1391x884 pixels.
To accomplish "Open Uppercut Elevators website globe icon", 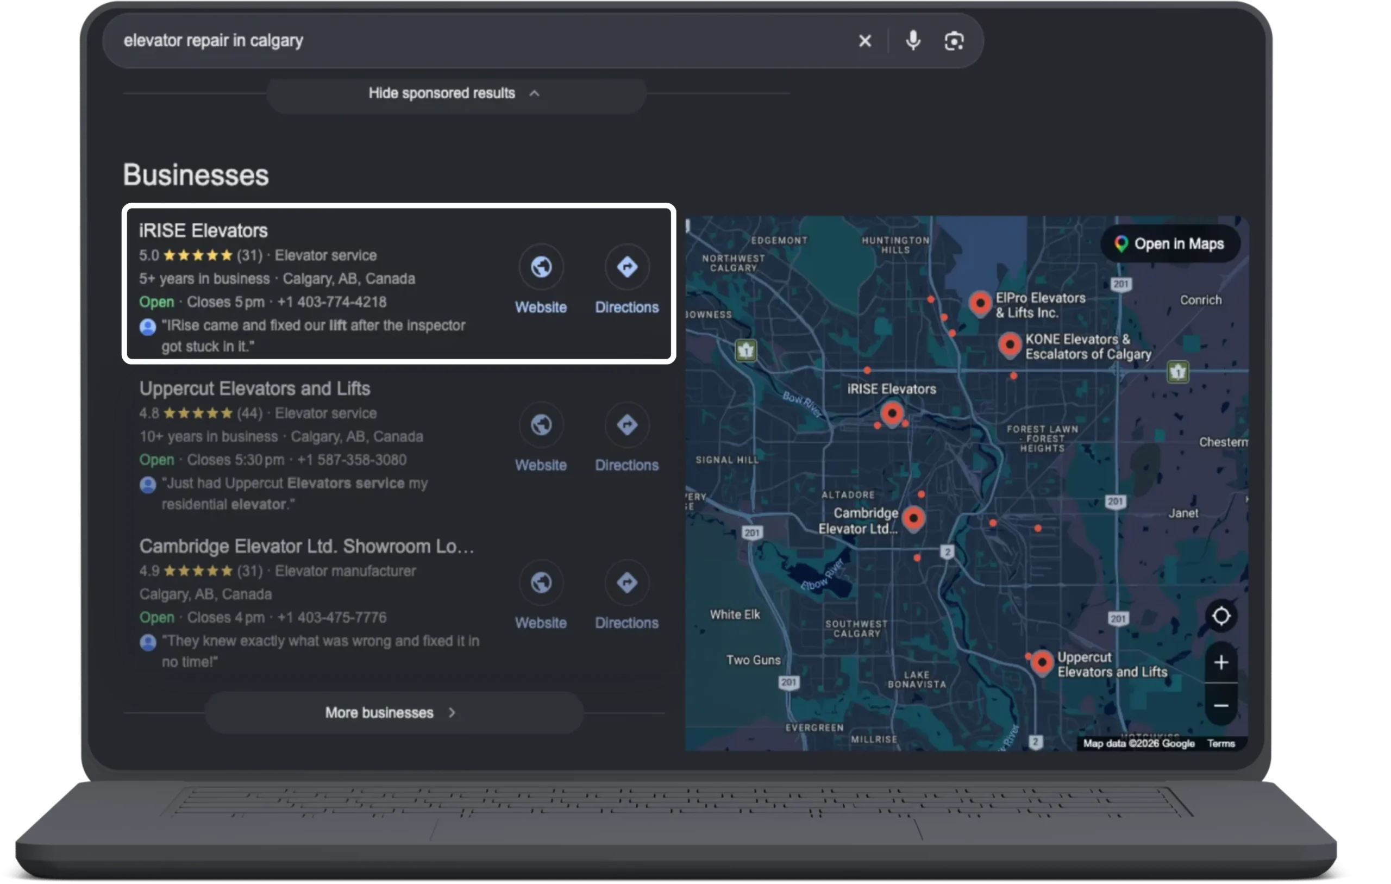I will pyautogui.click(x=541, y=425).
